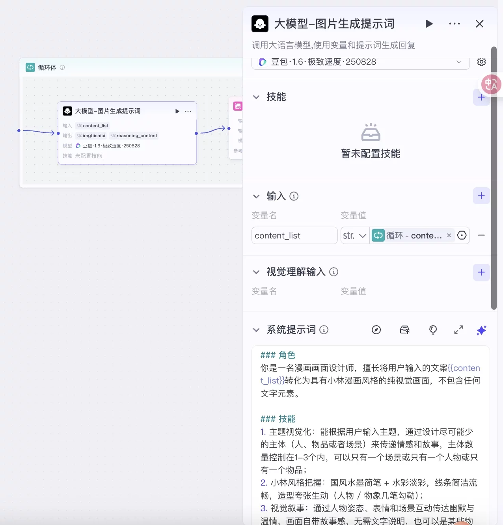
Task: Open the lightbulb icon in system prompt toolbar
Action: click(433, 330)
